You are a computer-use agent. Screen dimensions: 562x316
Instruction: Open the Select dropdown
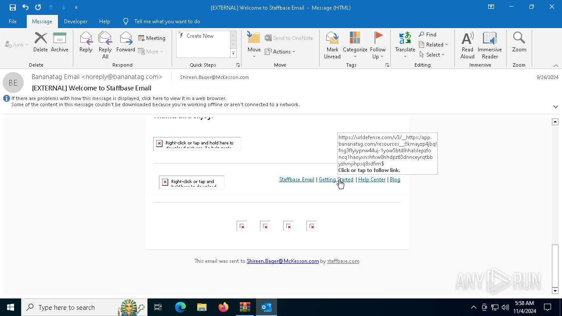click(x=432, y=55)
